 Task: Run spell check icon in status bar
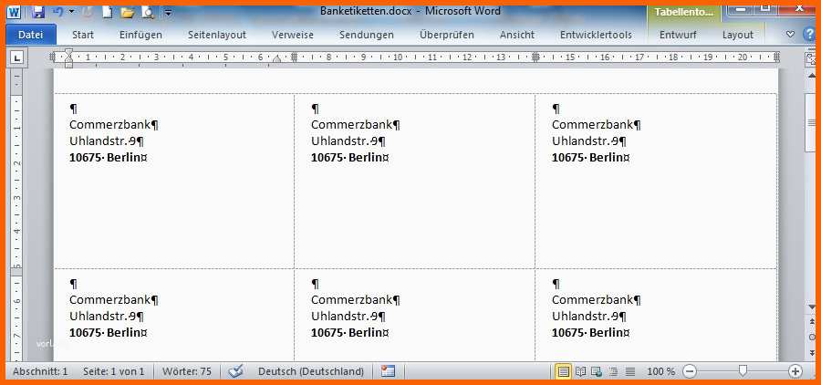[x=236, y=371]
